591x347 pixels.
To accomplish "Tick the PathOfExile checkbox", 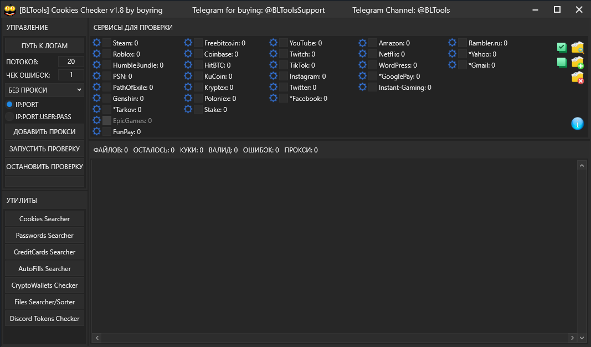I will tap(107, 87).
